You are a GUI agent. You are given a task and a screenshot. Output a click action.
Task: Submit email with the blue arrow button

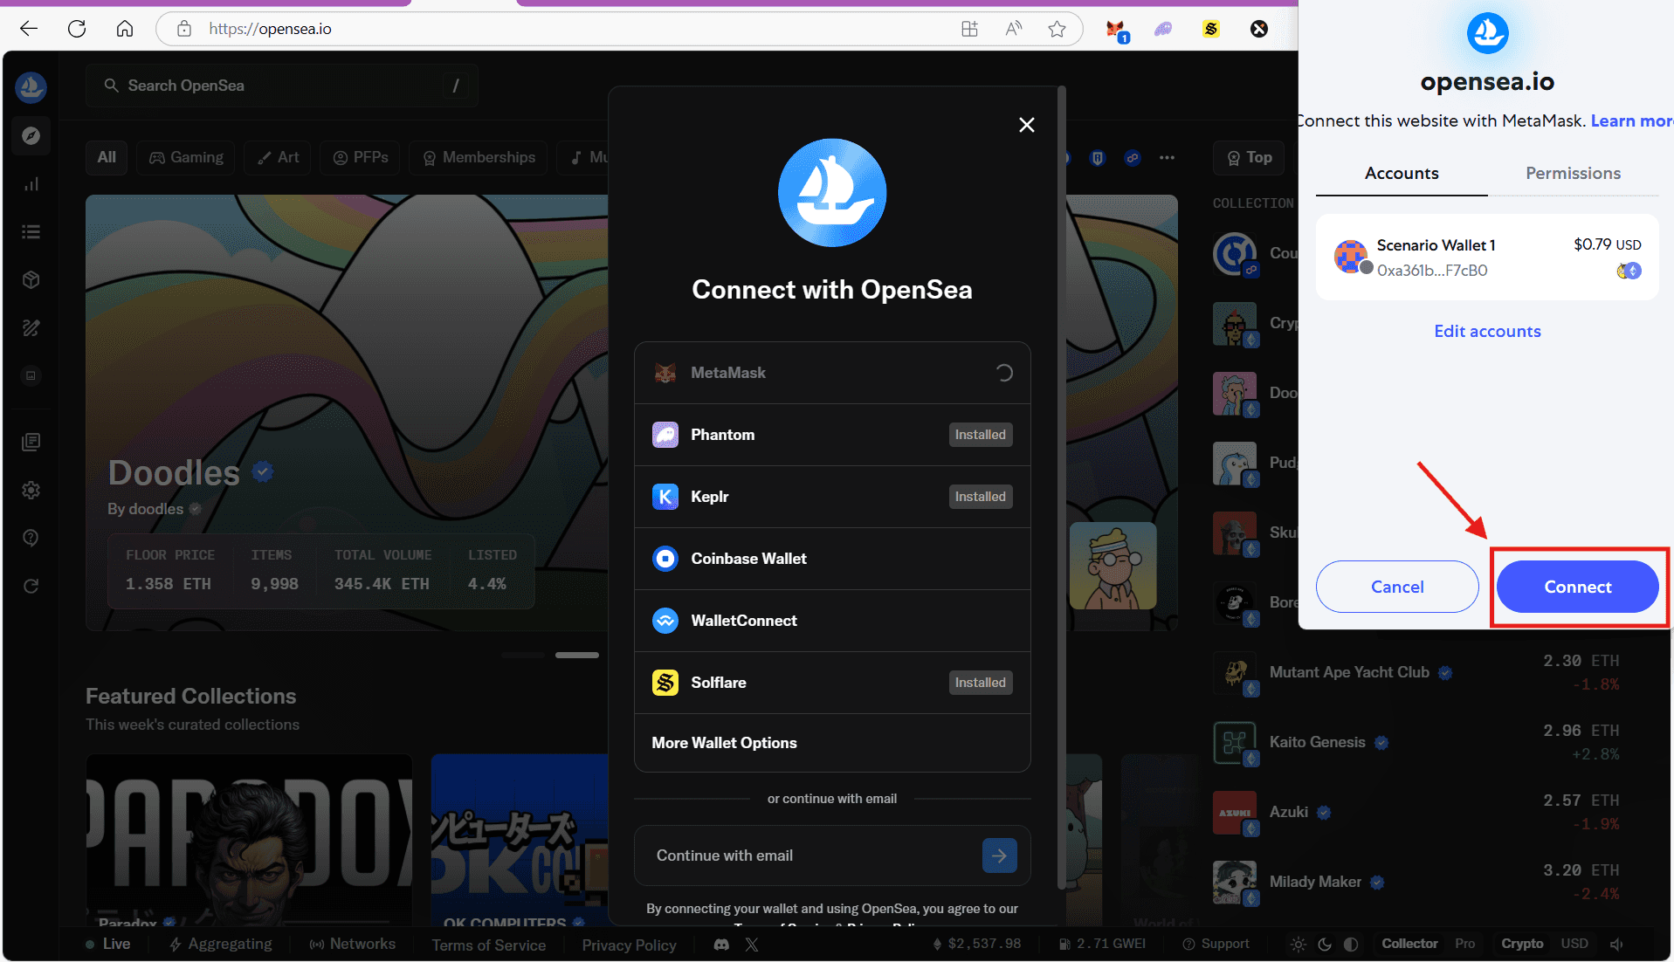[999, 856]
